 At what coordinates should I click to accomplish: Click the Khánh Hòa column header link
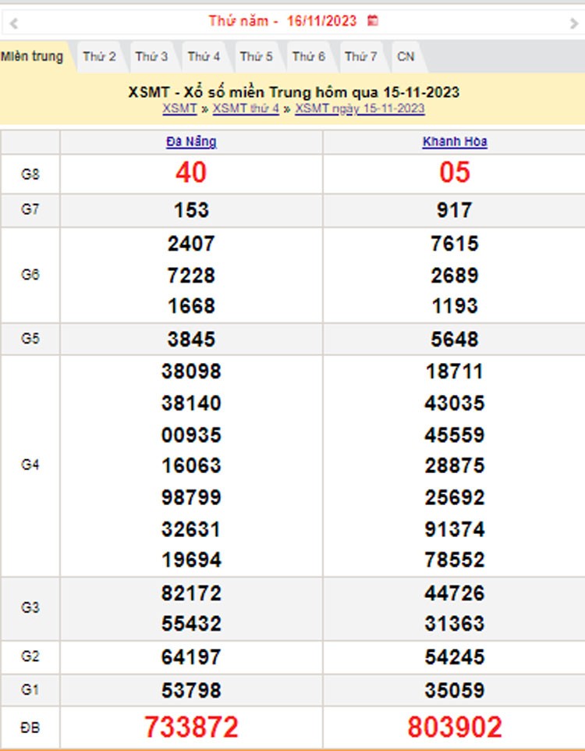tap(455, 142)
